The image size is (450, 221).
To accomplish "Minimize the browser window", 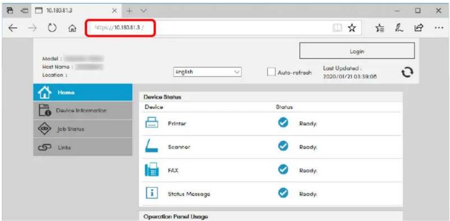I will [397, 11].
